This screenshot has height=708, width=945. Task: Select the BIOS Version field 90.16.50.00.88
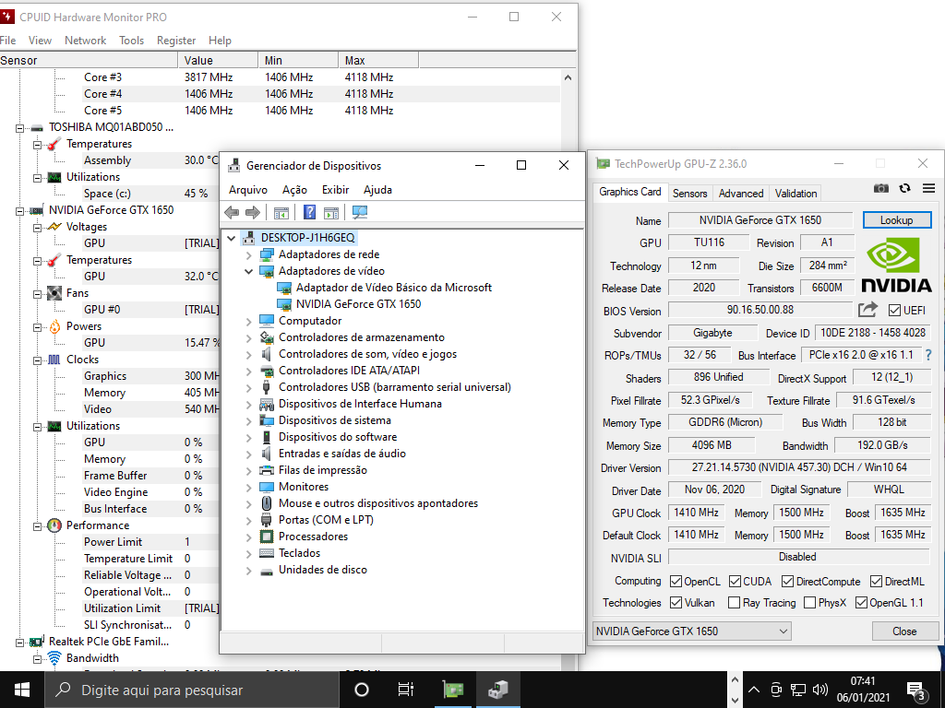pos(760,310)
